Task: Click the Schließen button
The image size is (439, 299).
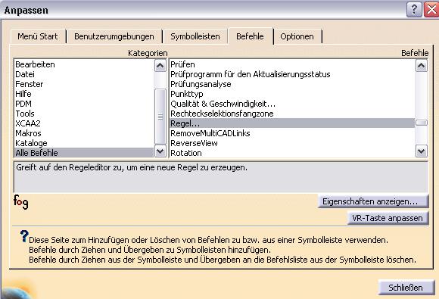Action: pos(406,287)
